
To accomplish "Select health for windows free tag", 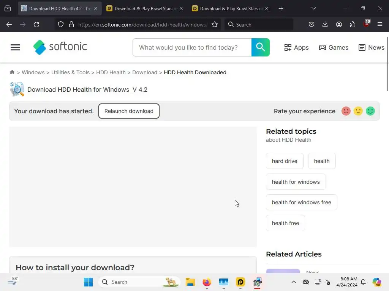I will pos(301,202).
